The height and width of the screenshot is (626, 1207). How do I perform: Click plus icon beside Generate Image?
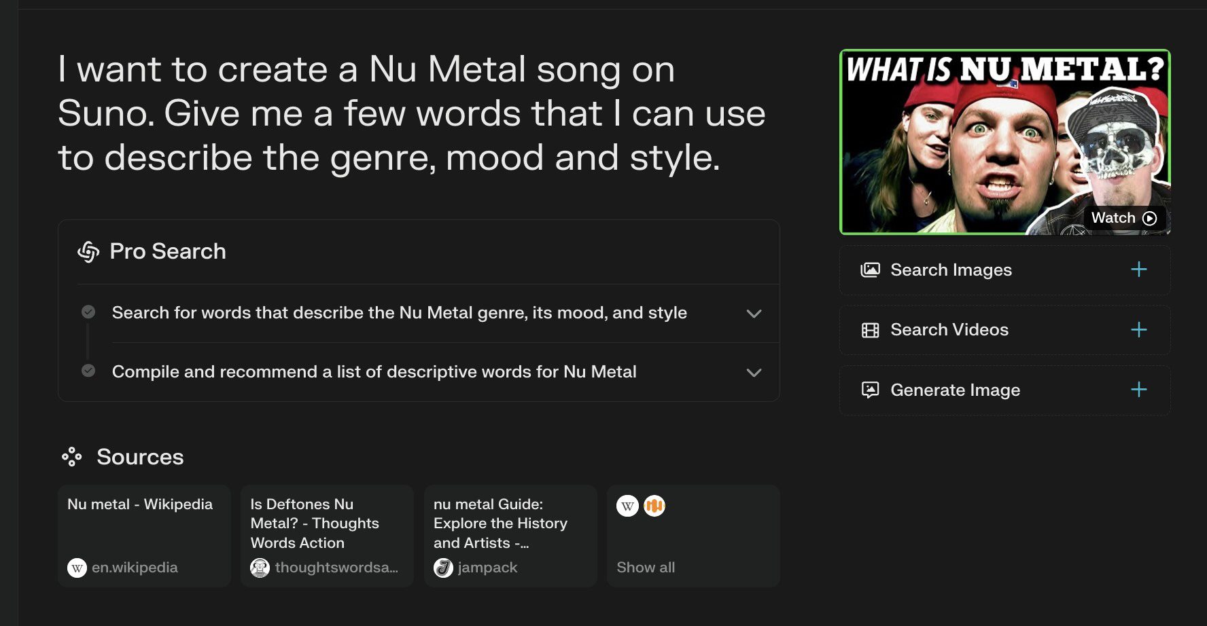pos(1138,390)
